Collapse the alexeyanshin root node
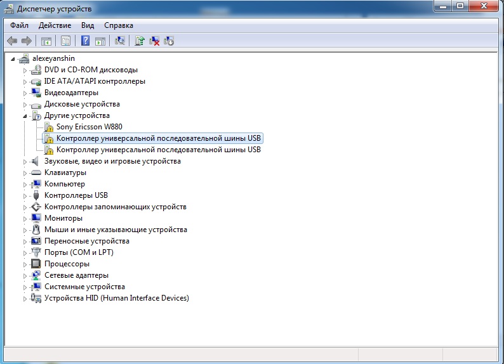This screenshot has height=364, width=504. tap(13, 59)
